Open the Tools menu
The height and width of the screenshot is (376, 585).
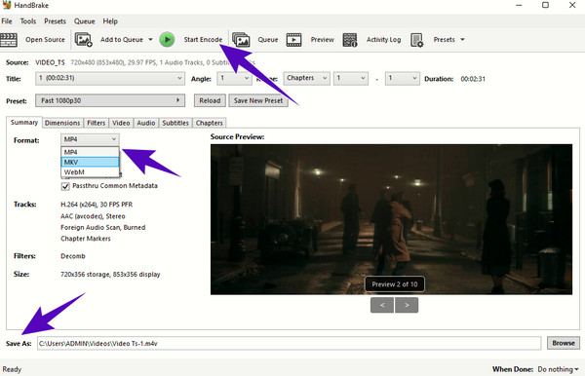pos(28,21)
